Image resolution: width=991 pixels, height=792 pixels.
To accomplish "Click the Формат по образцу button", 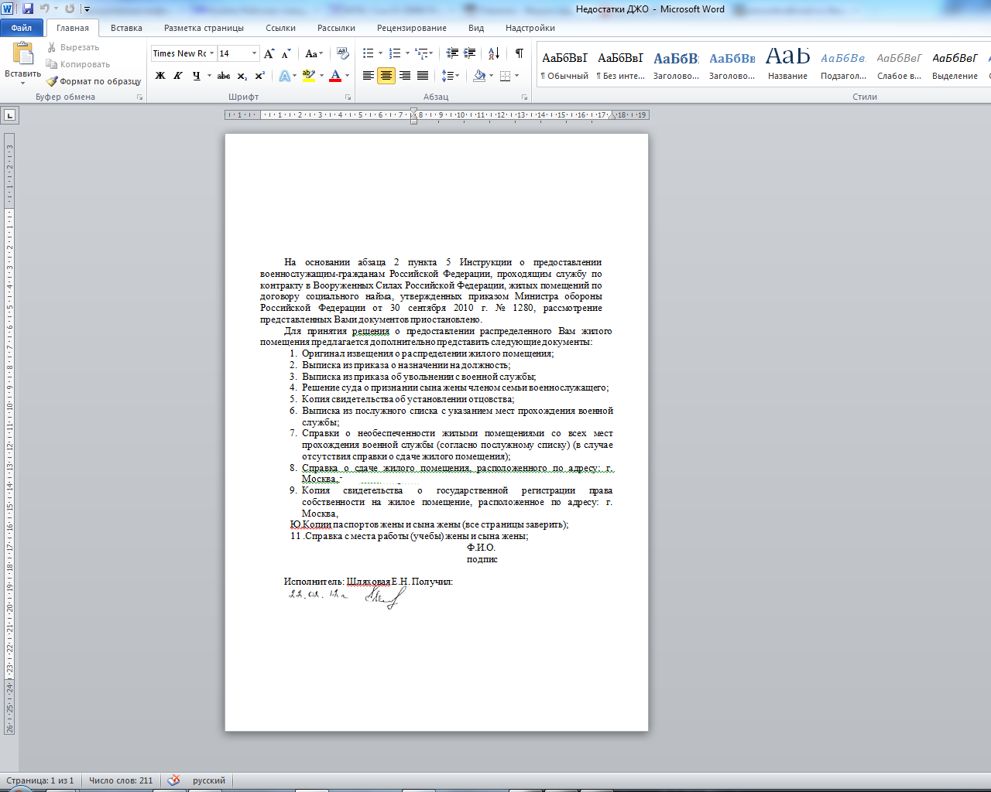I will [94, 81].
